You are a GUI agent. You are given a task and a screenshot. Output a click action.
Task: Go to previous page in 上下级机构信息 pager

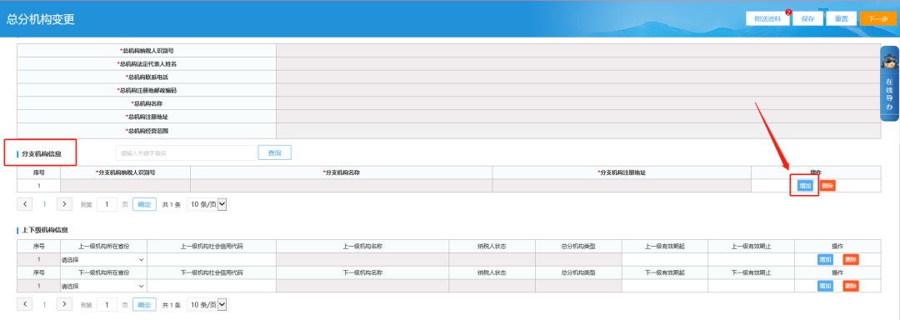pos(25,304)
